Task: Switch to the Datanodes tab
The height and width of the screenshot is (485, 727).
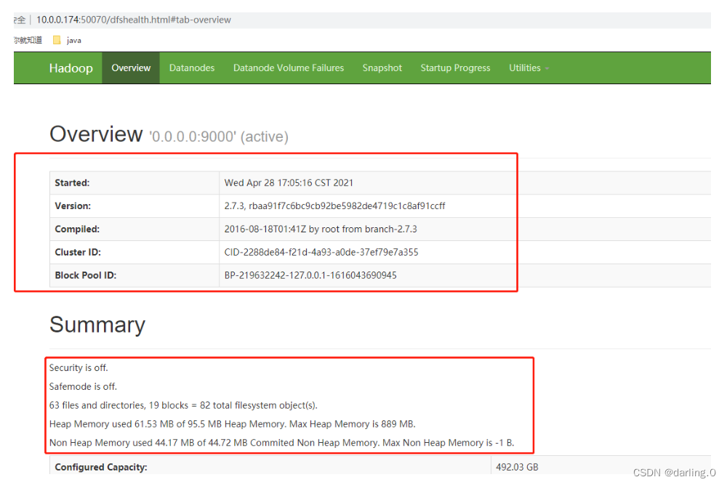Action: click(191, 68)
